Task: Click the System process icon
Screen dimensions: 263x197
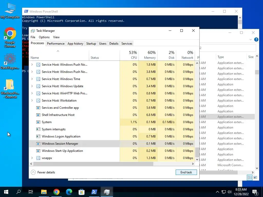Action: tap(38, 122)
